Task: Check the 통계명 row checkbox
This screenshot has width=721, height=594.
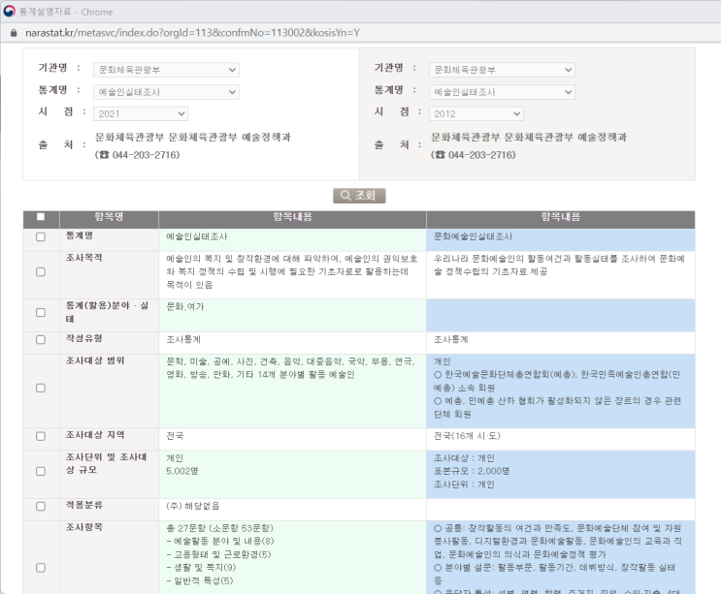Action: tap(41, 236)
